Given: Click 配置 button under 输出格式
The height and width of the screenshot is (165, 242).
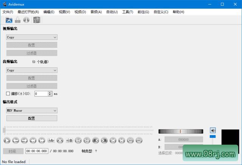Looking at the screenshot, I should tap(32, 118).
